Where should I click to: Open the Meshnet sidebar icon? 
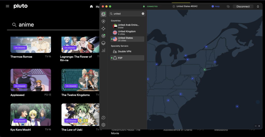(x=104, y=29)
